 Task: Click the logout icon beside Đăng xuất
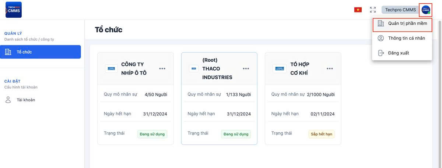point(381,53)
